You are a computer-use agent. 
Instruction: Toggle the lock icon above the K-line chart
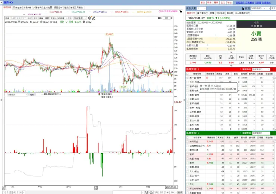click(181, 11)
